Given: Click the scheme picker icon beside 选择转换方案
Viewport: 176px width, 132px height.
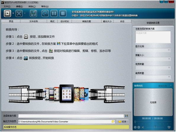Looking at the screenshot, I should [x=127, y=116].
